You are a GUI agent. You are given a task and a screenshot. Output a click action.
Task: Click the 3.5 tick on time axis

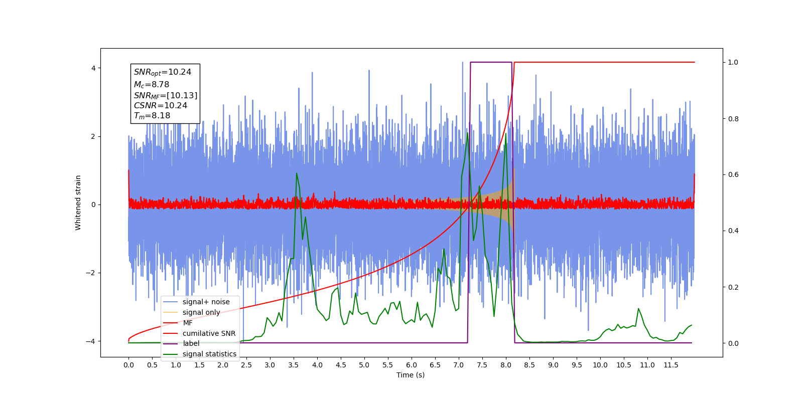[294, 365]
